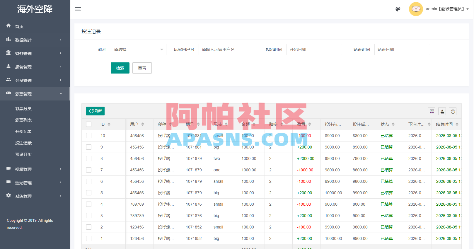Open the 彩种 请选择 dropdown
Viewport: 474px width, 249px height.
coord(139,50)
